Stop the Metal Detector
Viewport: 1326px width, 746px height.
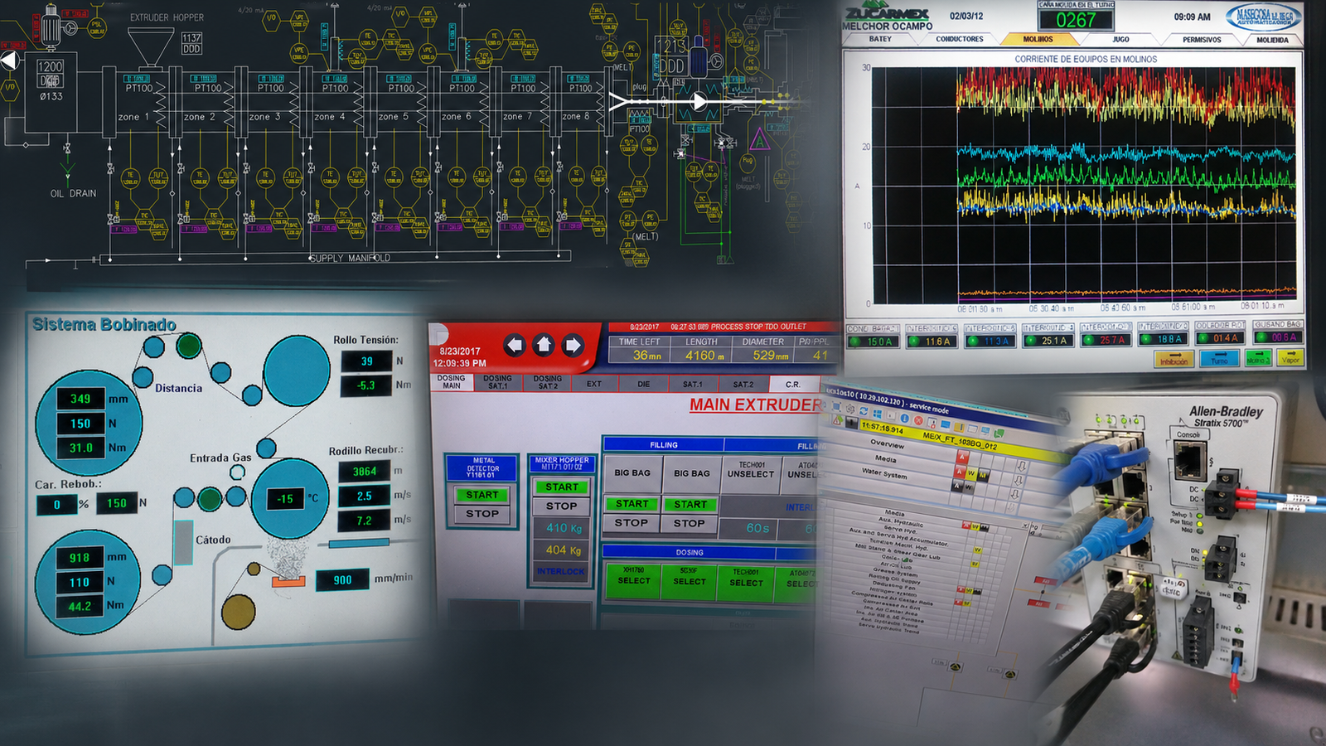(482, 514)
